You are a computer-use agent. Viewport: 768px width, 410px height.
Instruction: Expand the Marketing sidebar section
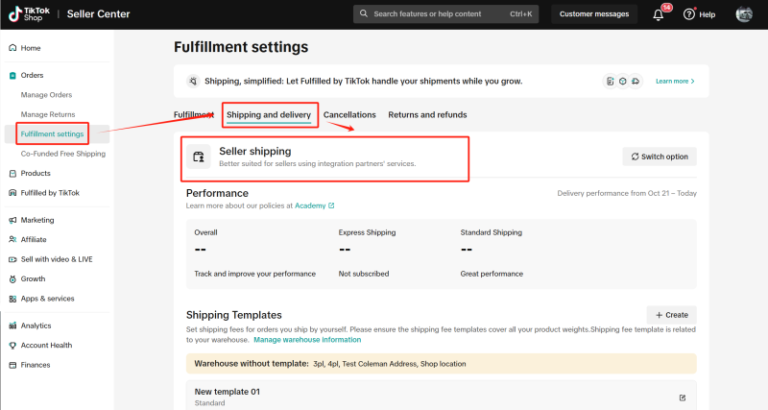pos(37,221)
